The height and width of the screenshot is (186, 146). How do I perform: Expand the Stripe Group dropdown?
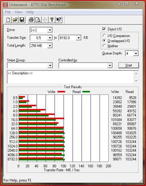(x=50, y=66)
